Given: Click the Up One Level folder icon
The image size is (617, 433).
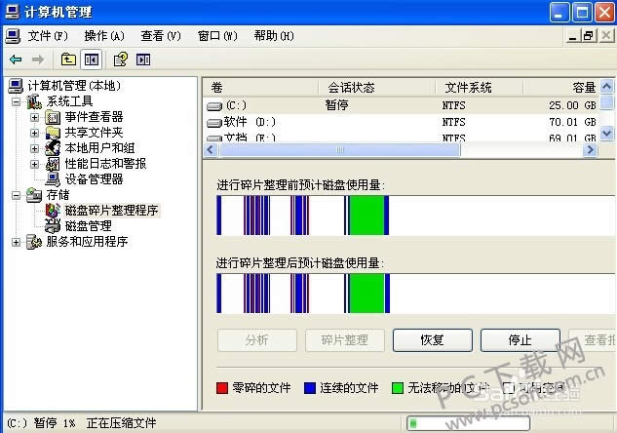Looking at the screenshot, I should (69, 59).
